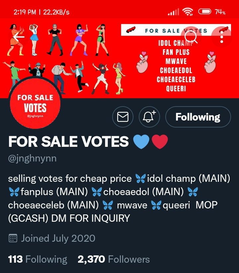Tap the profile name FOR SALE VOTES
Screen dimensions: 239x273
[x=69, y=141]
